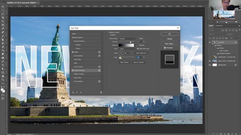This screenshot has width=241, height=135.
Task: Add another Gradient Overlay with plus icon
Action: click(x=99, y=70)
